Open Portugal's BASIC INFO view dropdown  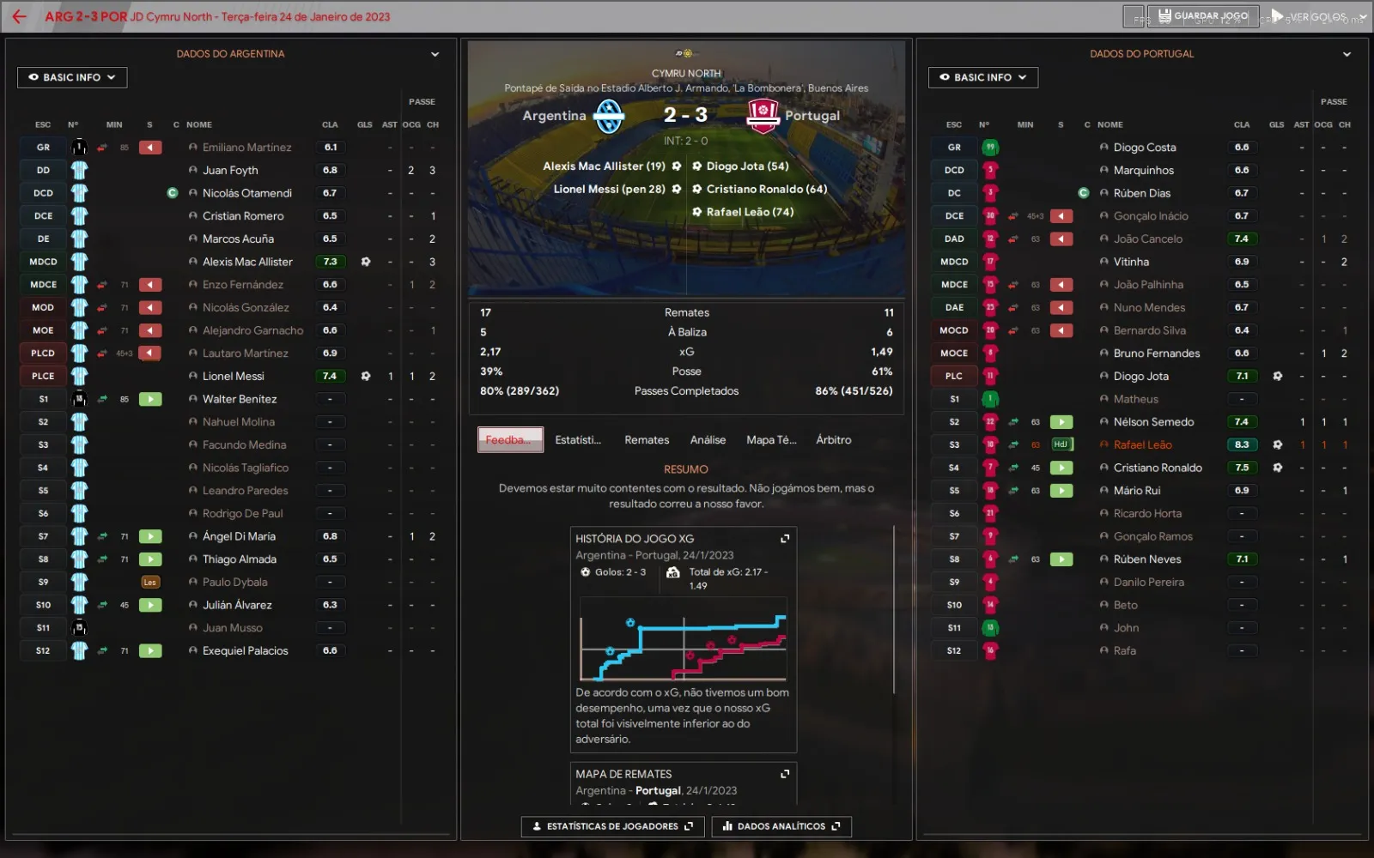click(982, 77)
